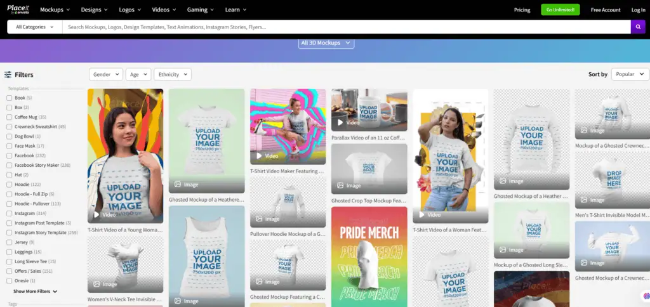Image resolution: width=650 pixels, height=307 pixels.
Task: Click image icon on Pullover Hoodie mockup
Action: click(x=259, y=219)
